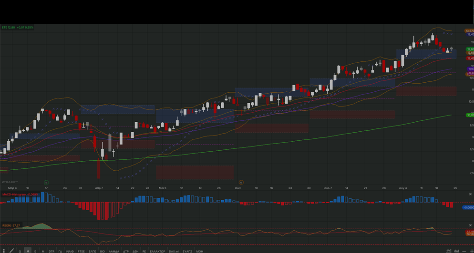Click the orange 13,570 price tag
Image resolution: width=474 pixels, height=253 pixels.
tap(470, 31)
